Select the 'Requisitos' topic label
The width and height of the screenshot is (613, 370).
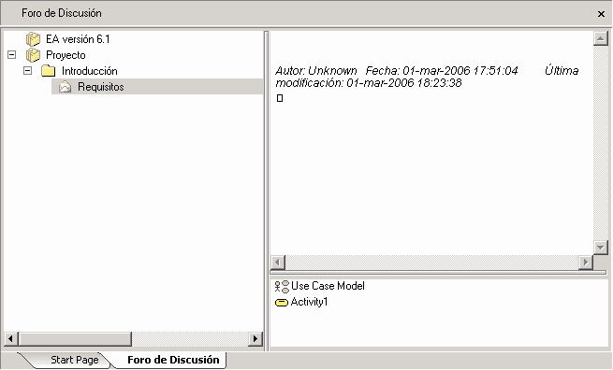101,87
